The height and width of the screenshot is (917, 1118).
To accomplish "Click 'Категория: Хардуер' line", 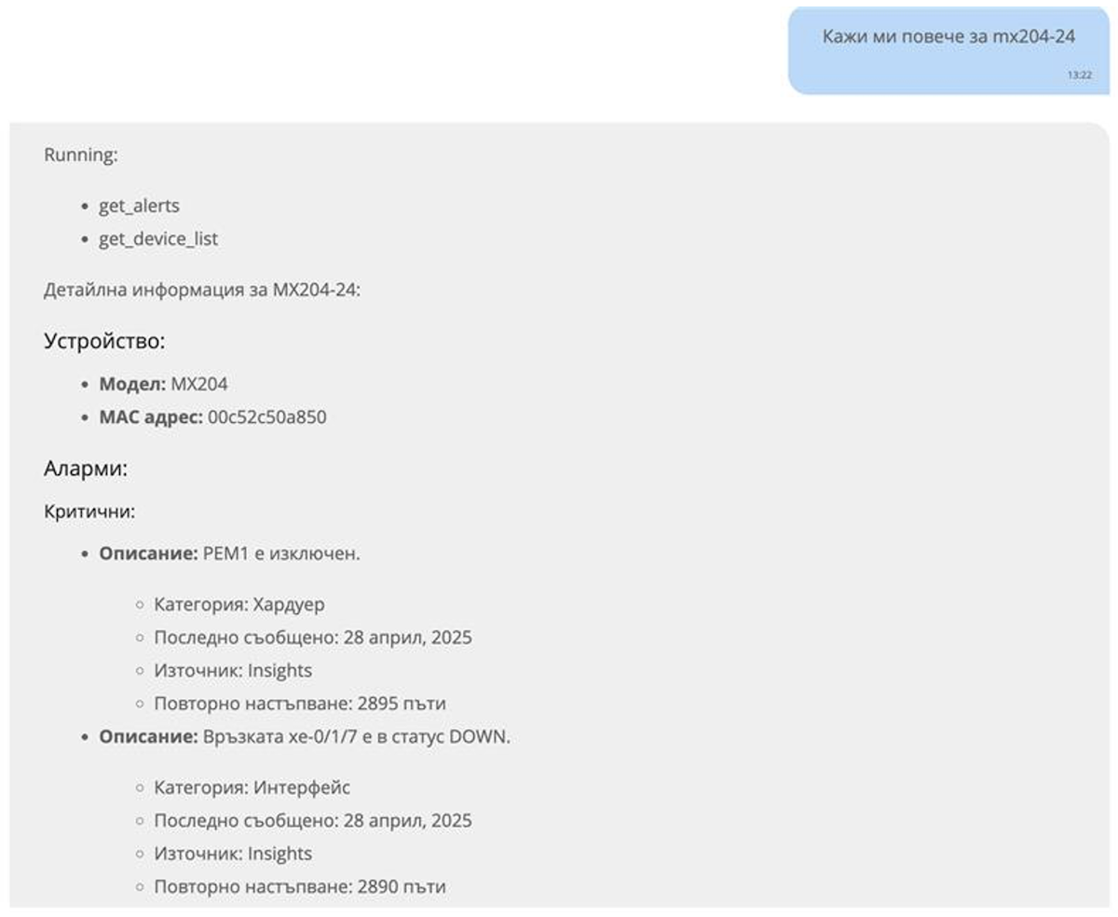I will pos(239,605).
